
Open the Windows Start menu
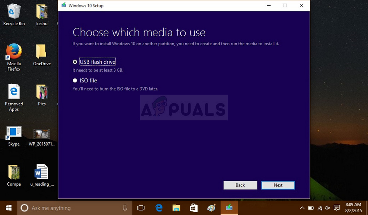click(9, 208)
